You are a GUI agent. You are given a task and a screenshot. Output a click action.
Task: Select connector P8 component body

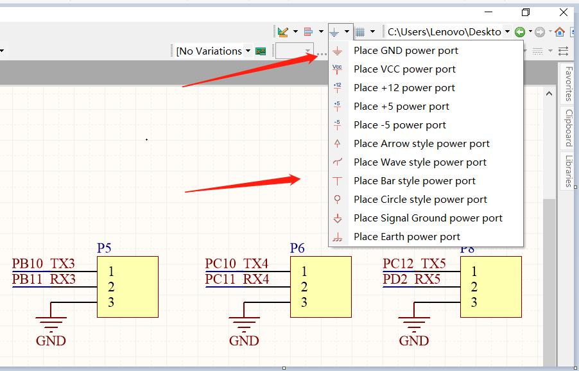491,287
